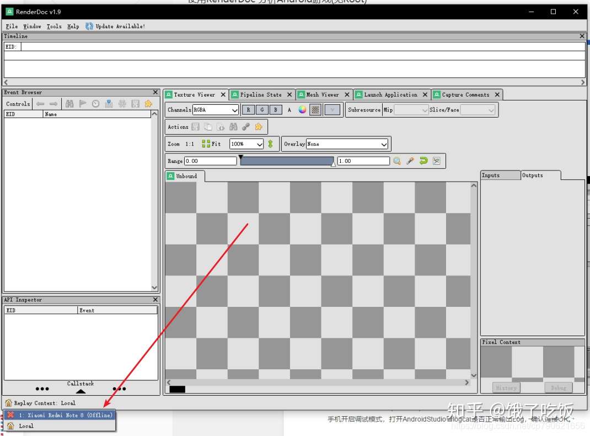Toggle the B channel in Texture Viewer
Screen dimensions: 590x436
click(275, 110)
